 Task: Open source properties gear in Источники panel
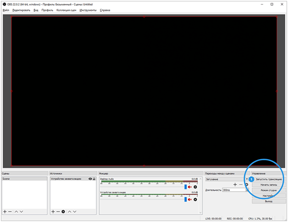click(x=63, y=211)
